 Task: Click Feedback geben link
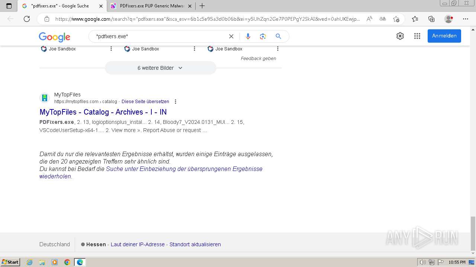(258, 59)
